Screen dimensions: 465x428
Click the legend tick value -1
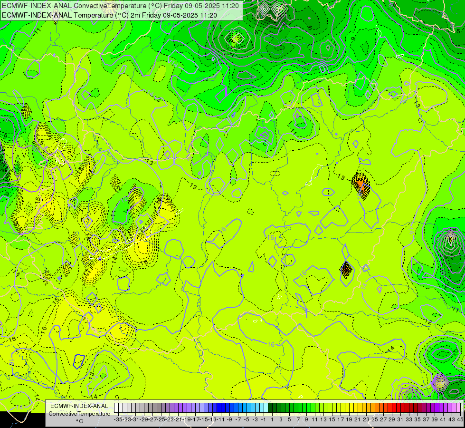click(x=263, y=420)
